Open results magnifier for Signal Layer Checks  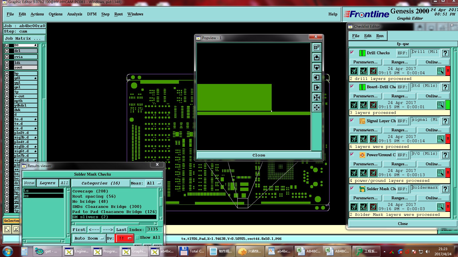click(x=441, y=139)
